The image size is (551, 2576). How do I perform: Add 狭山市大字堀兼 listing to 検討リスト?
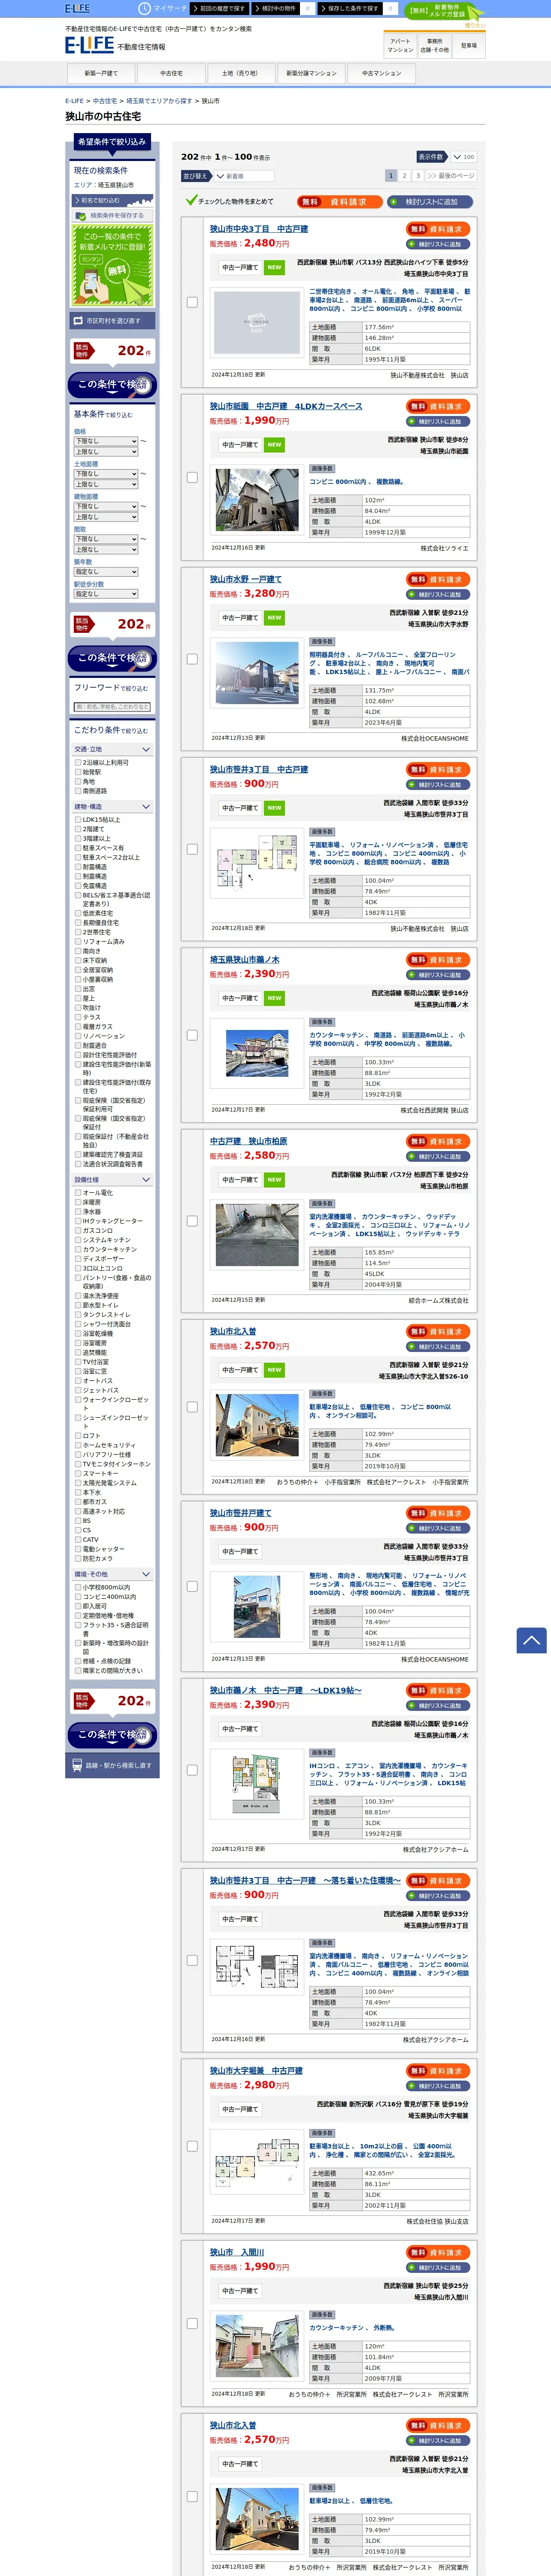[x=438, y=2086]
